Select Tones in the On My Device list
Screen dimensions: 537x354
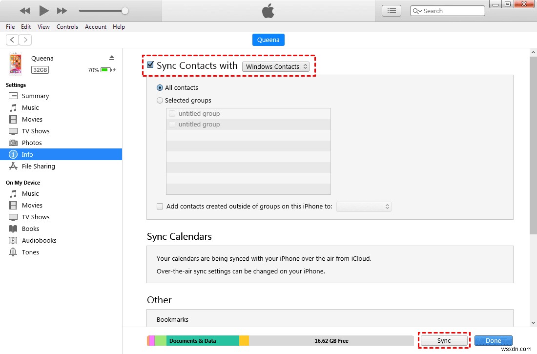coord(30,252)
